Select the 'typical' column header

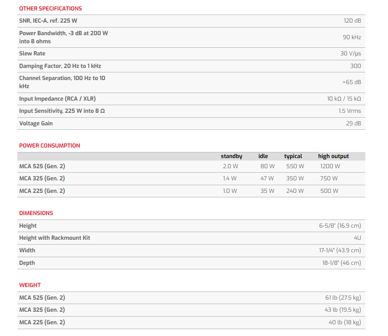293,156
